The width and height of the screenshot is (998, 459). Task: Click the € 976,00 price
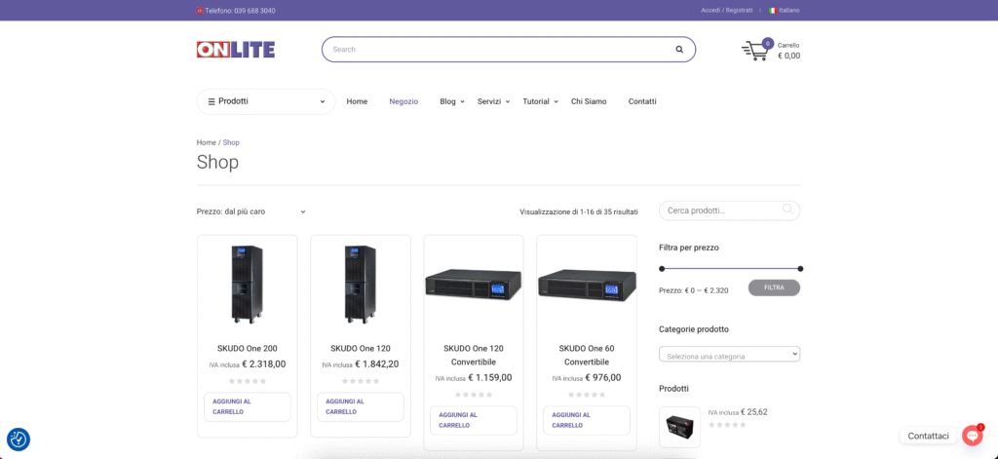pos(602,377)
